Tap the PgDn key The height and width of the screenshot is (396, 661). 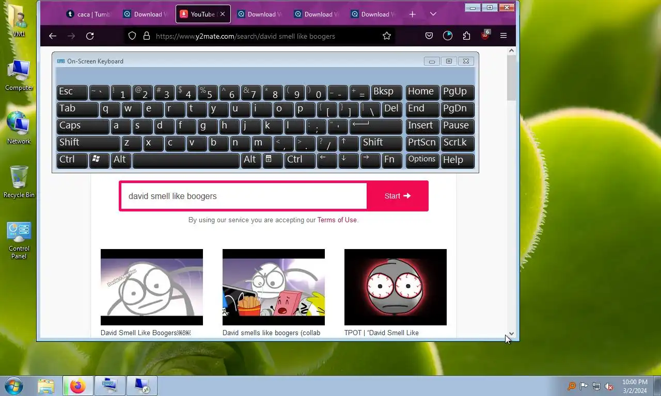pos(458,109)
